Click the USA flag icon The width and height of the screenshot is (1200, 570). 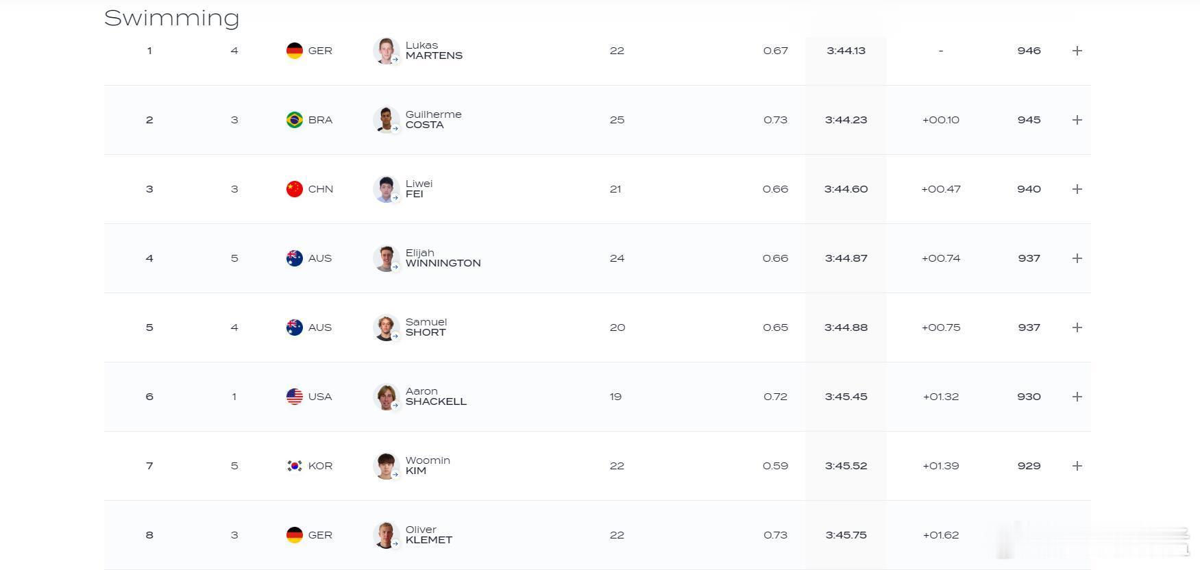pyautogui.click(x=295, y=397)
